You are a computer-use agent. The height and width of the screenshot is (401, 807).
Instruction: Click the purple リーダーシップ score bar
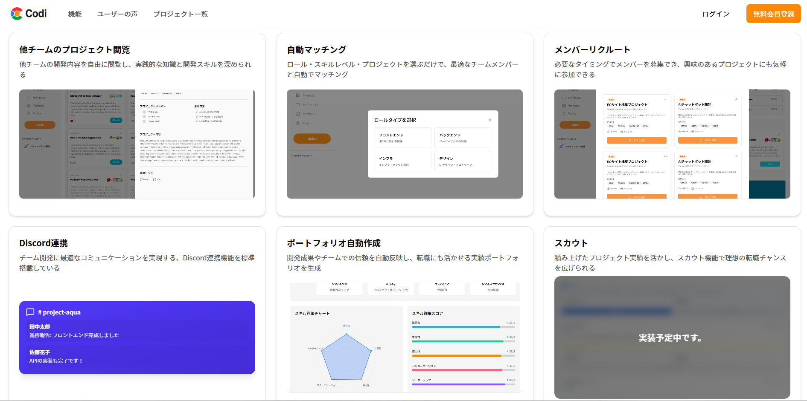point(459,384)
